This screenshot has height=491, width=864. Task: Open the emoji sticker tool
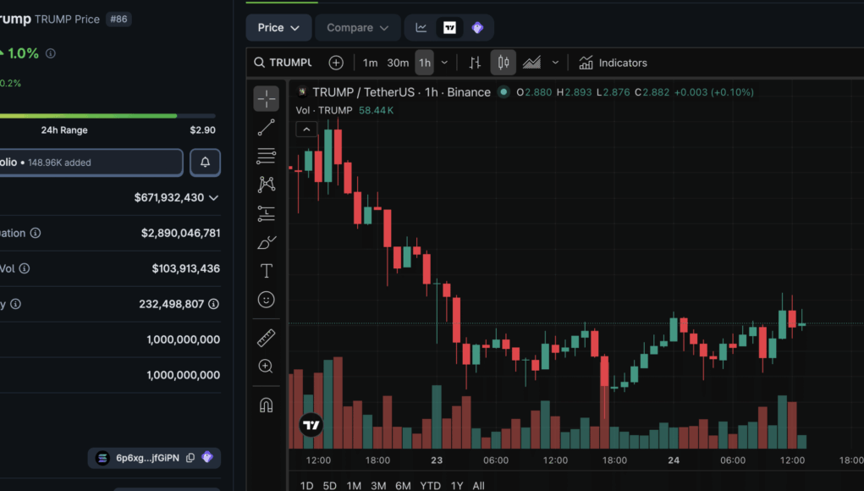266,300
